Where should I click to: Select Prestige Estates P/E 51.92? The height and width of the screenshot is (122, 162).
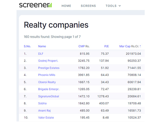pos(105,68)
